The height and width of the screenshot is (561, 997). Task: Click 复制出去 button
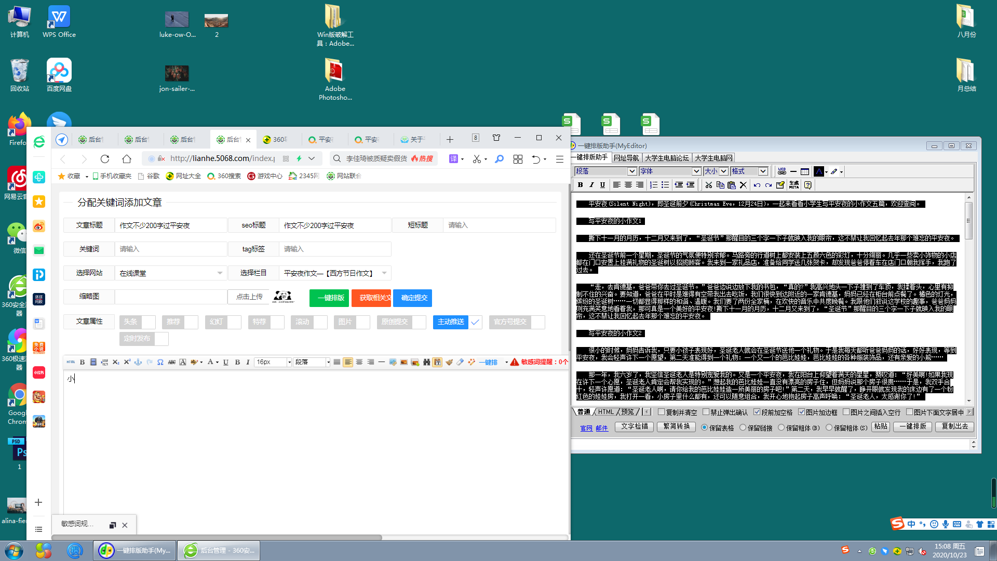click(954, 426)
